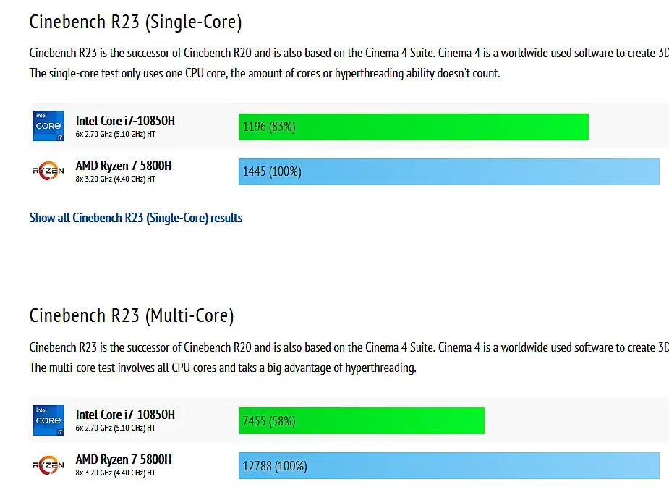Click the Intel Core logo in the Single-Core section
Screen dimensions: 669x500
(x=48, y=126)
